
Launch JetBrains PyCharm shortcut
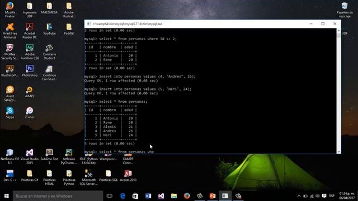69,156
